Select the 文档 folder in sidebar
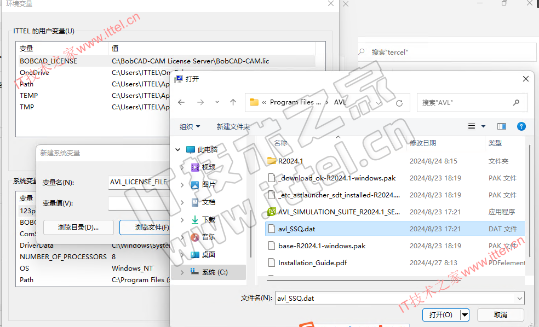This screenshot has height=327, width=539. click(x=204, y=202)
